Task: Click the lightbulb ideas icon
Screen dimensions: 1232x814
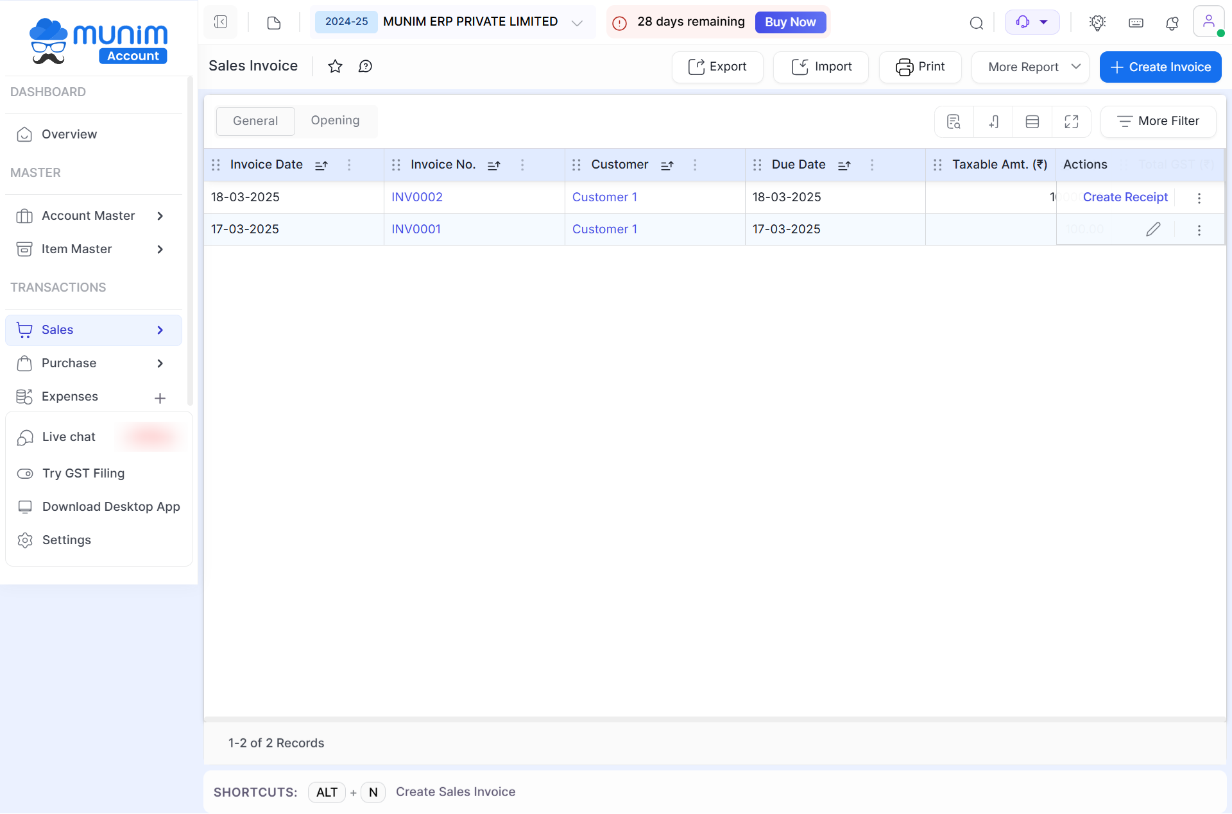Action: (x=1097, y=23)
